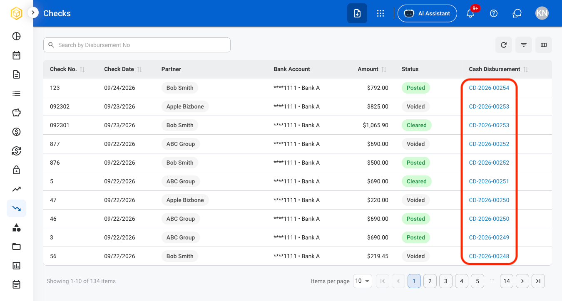Sort by Check Date column

tap(139, 69)
